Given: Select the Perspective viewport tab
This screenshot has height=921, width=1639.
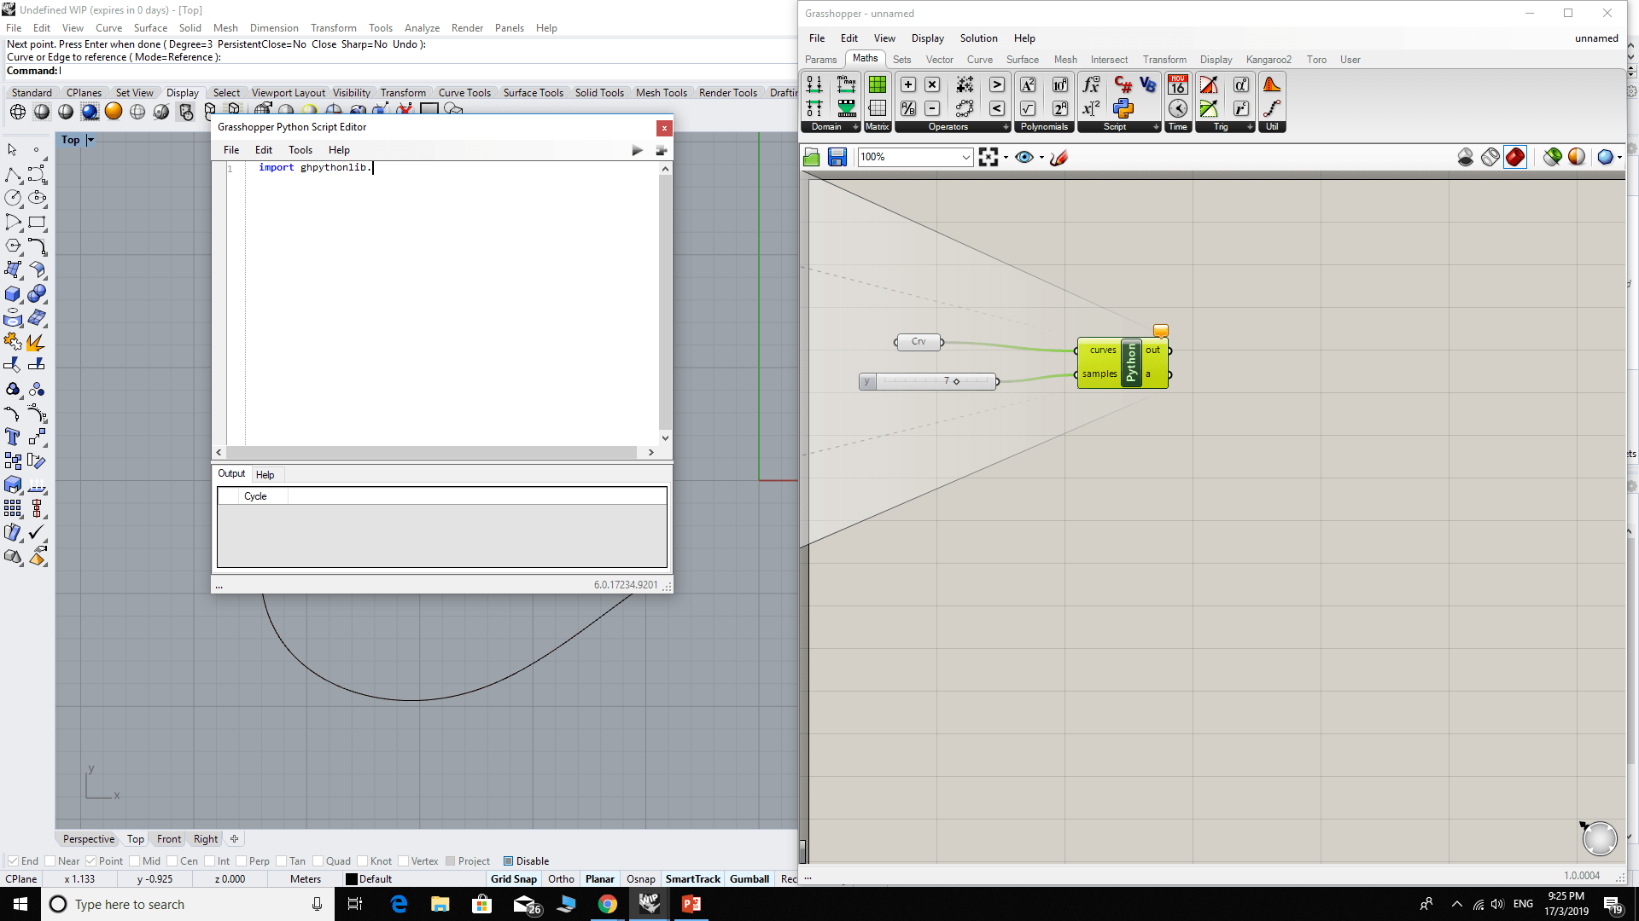Looking at the screenshot, I should click(x=89, y=839).
